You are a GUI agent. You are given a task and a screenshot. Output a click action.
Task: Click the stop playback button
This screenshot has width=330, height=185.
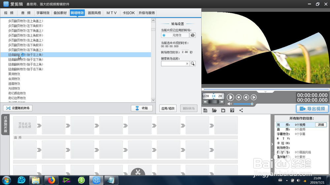pyautogui.click(x=239, y=97)
